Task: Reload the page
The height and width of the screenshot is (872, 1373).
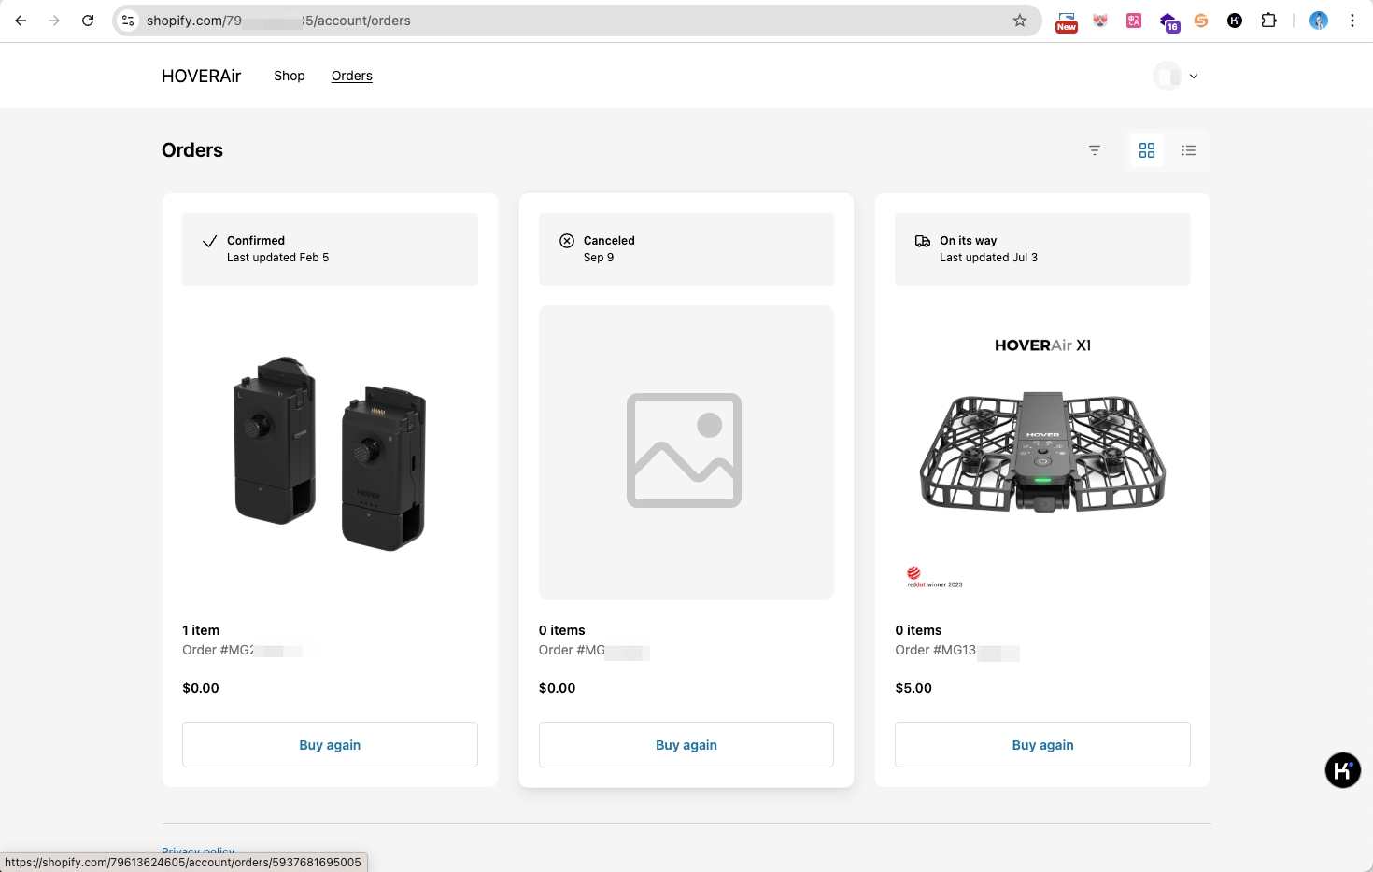Action: [x=88, y=21]
